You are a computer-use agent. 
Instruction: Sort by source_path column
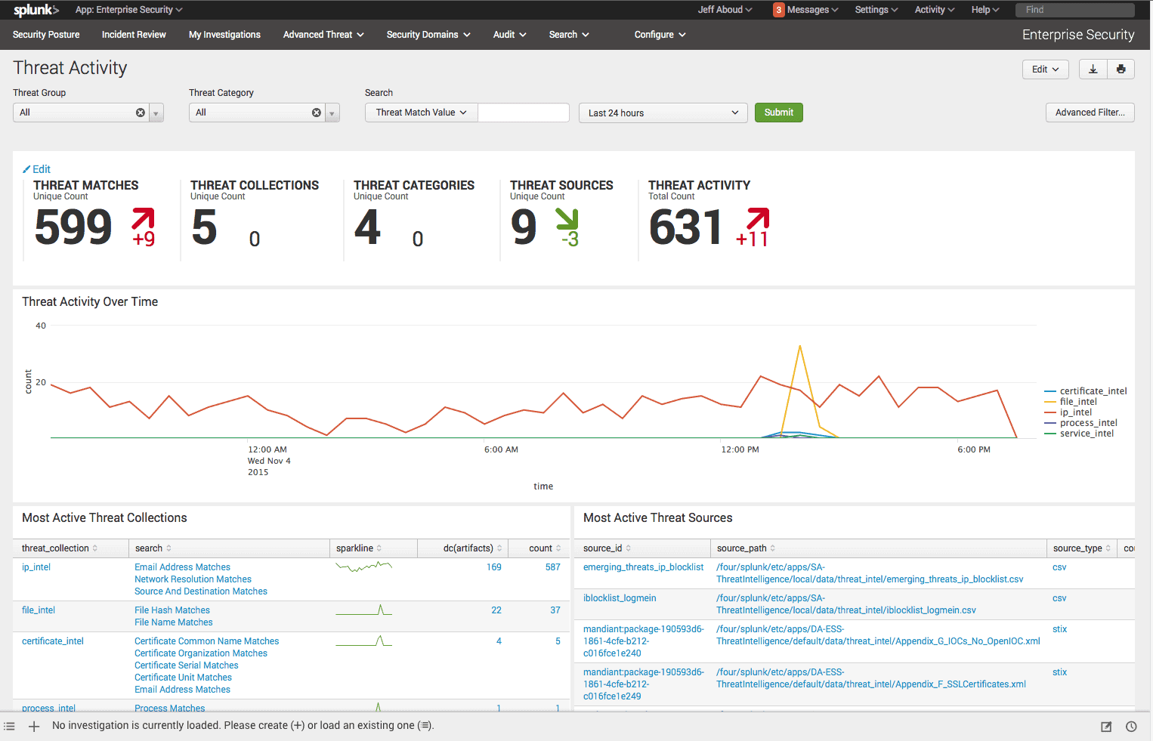pyautogui.click(x=746, y=548)
